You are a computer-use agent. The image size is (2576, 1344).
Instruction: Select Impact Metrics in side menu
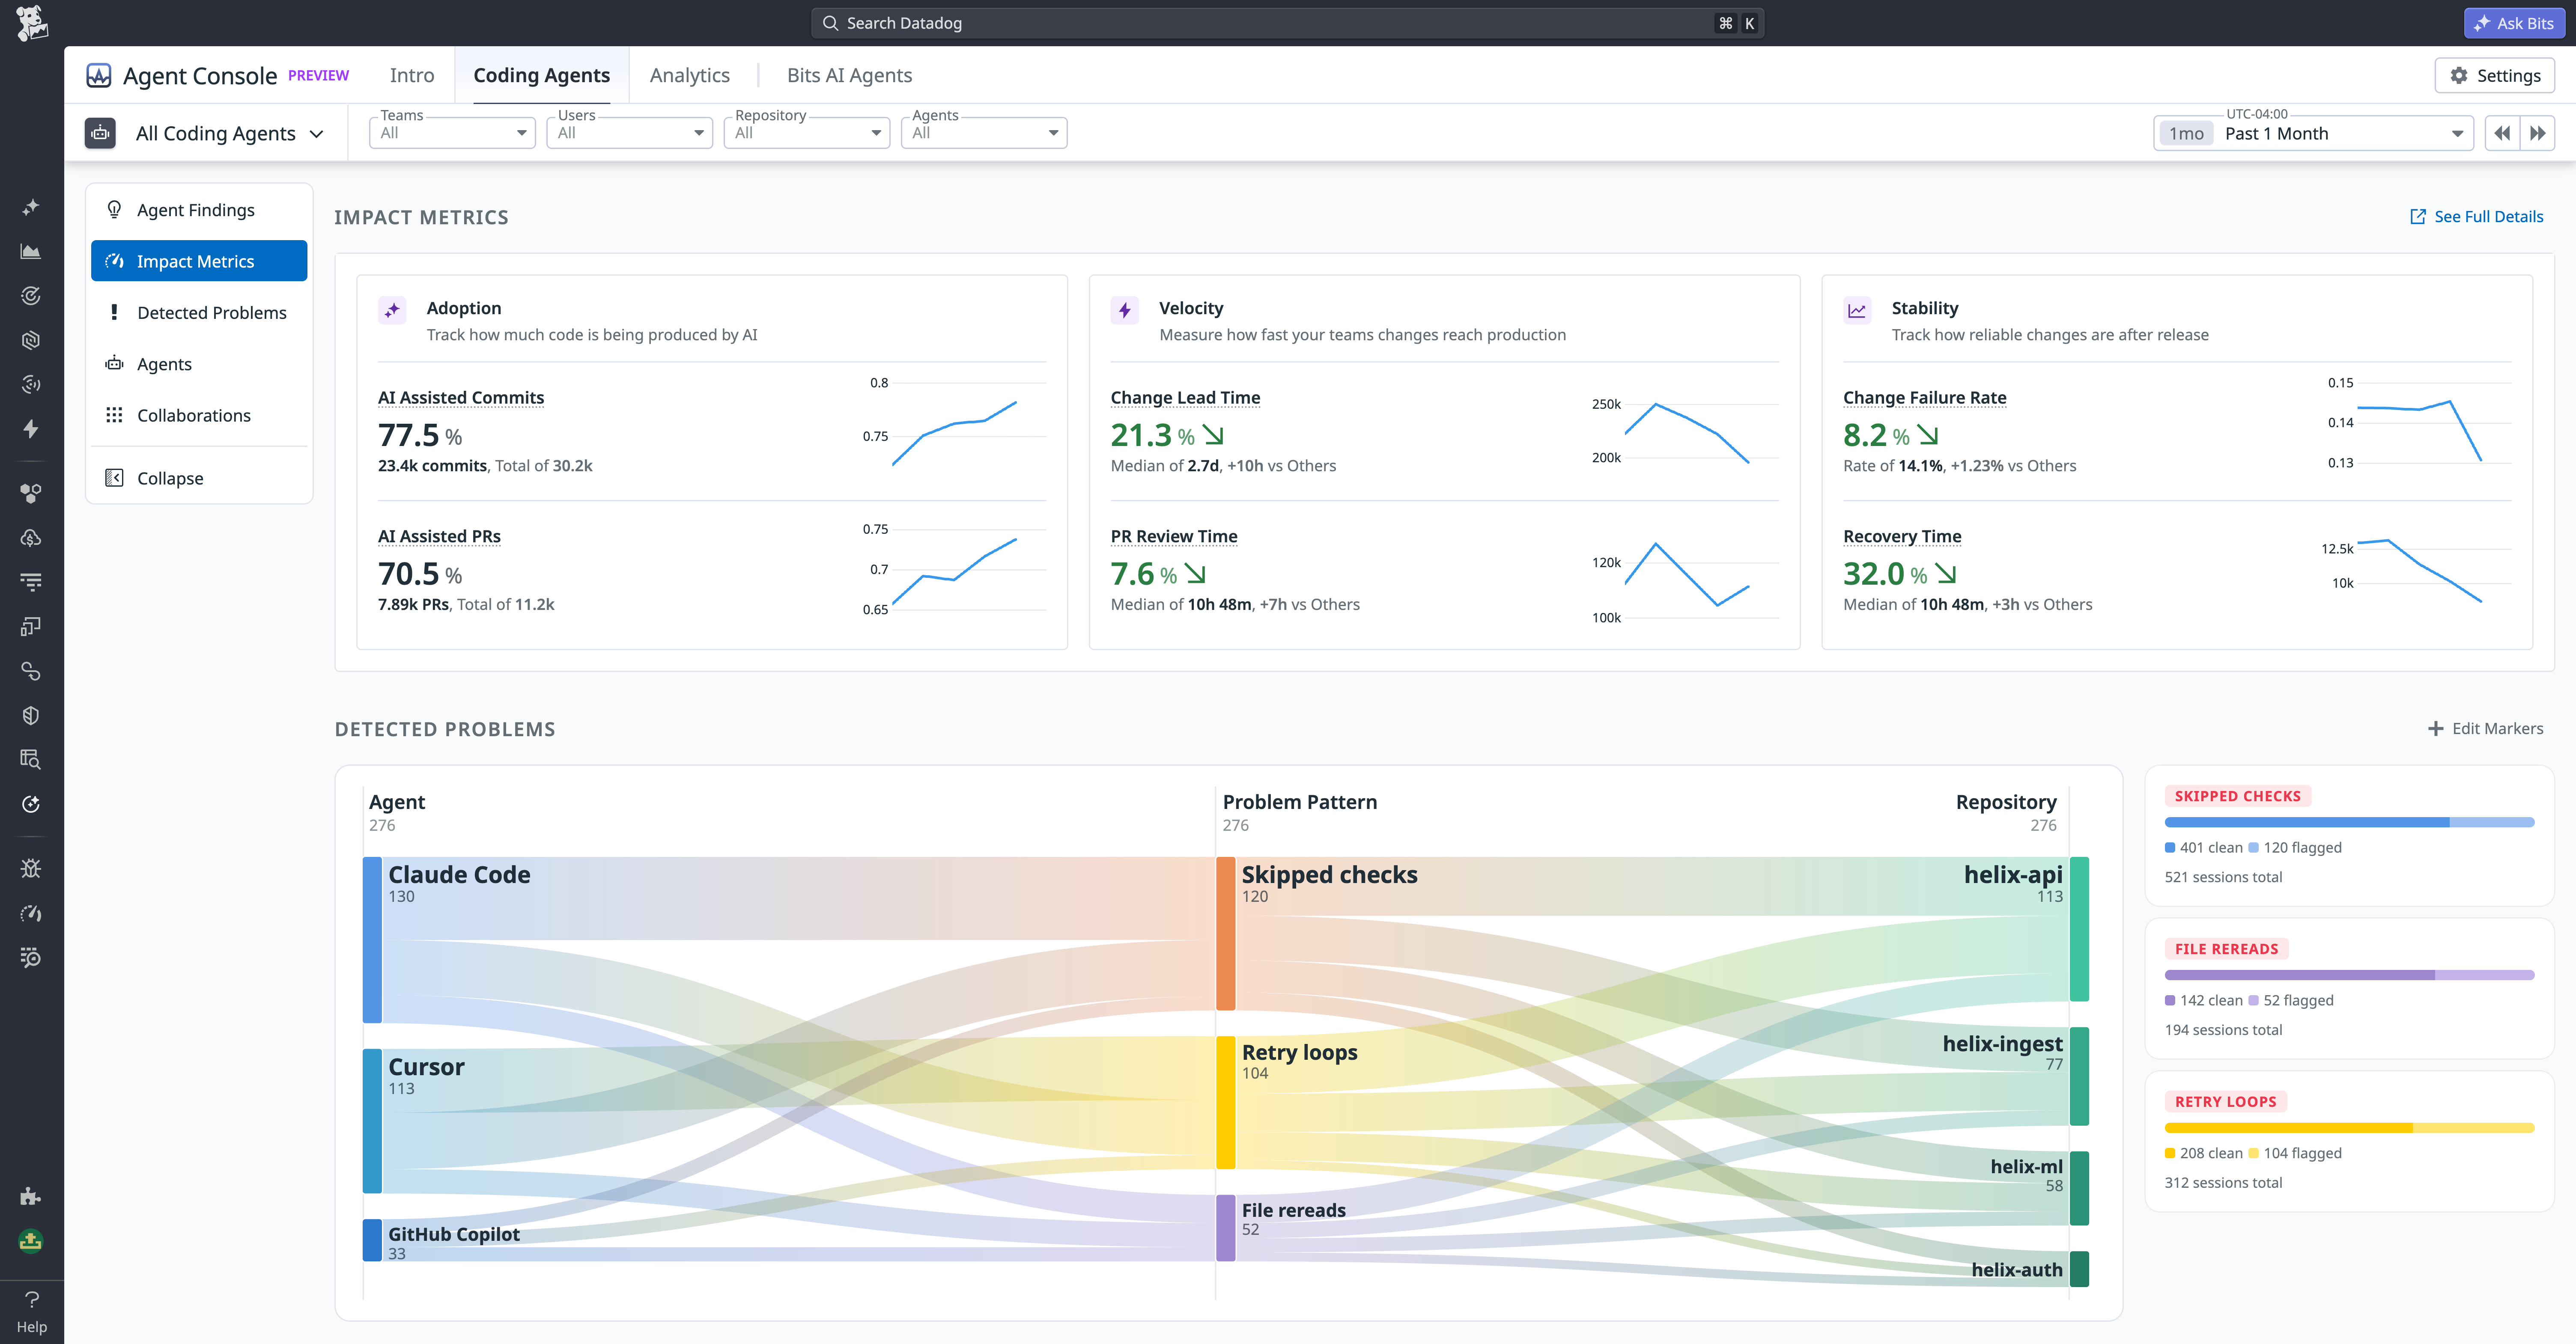[199, 261]
